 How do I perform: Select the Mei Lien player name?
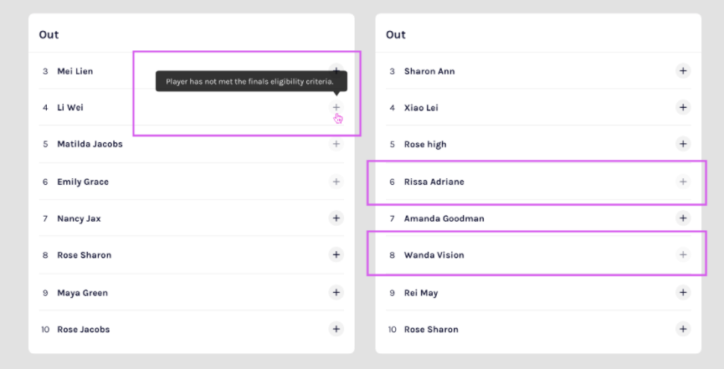tap(74, 71)
